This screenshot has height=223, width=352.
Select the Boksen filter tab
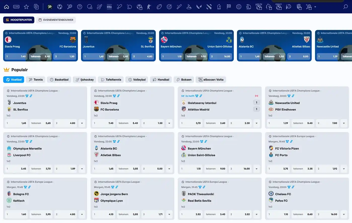pyautogui.click(x=184, y=80)
